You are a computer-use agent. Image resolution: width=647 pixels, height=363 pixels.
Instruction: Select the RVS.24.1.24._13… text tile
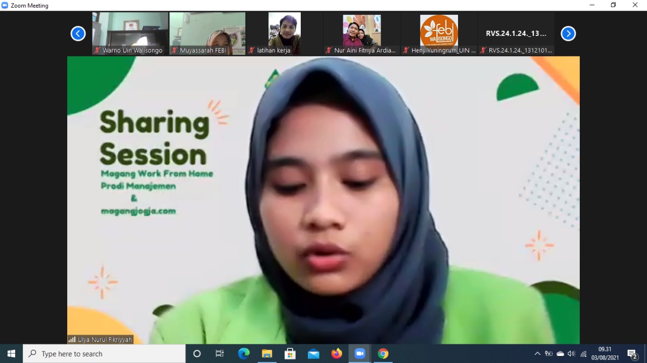tap(516, 33)
